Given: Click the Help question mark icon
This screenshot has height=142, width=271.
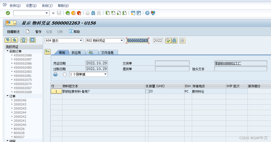Looking at the screenshot, I should pyautogui.click(x=147, y=13).
